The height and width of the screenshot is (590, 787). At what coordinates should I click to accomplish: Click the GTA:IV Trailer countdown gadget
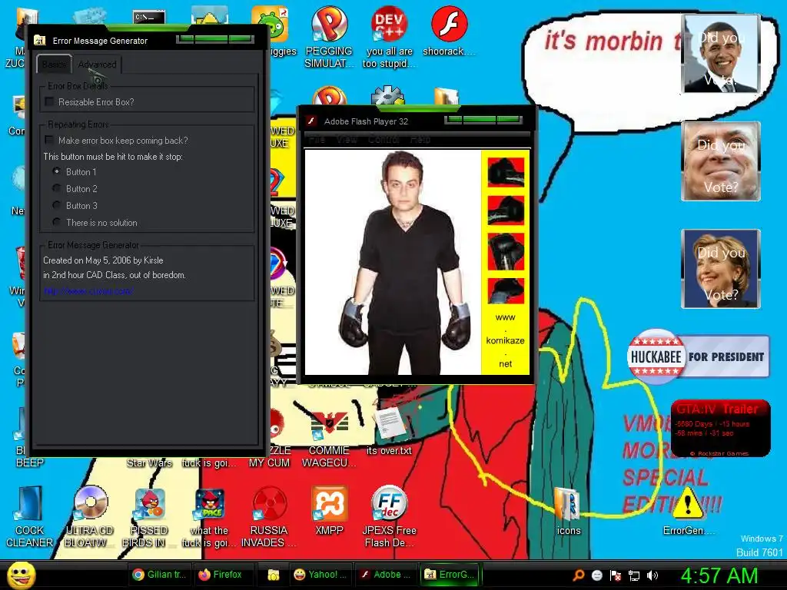point(720,428)
